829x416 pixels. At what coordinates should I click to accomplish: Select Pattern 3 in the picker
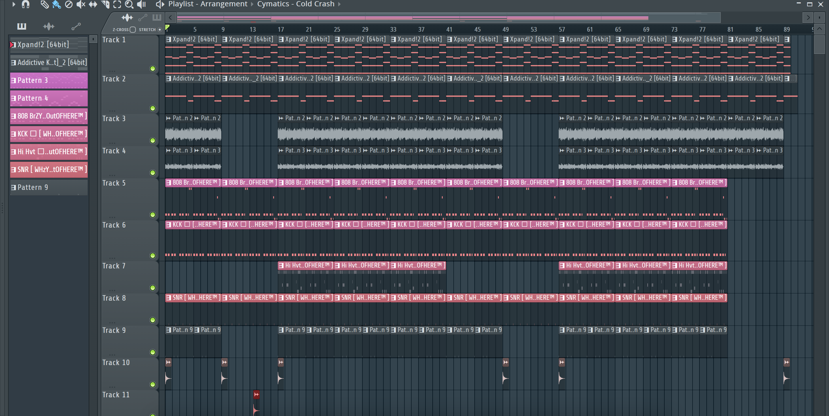tap(49, 81)
